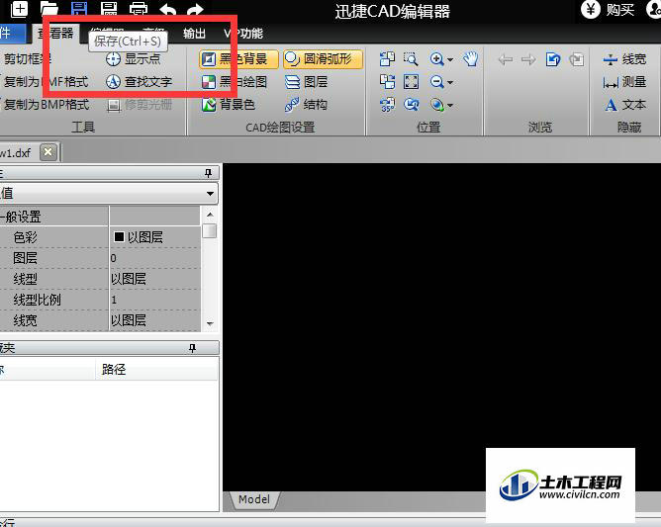Open the 图层 layers dialog

(307, 82)
